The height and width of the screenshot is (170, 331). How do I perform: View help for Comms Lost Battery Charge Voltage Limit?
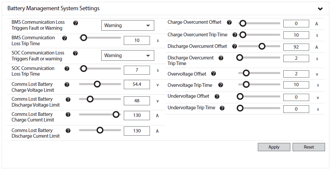[x=67, y=85]
